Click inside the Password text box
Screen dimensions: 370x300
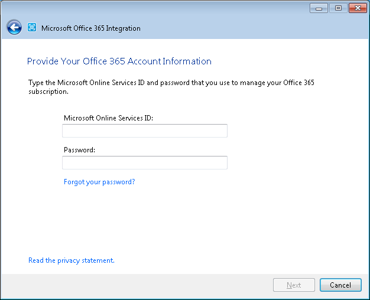click(x=145, y=162)
